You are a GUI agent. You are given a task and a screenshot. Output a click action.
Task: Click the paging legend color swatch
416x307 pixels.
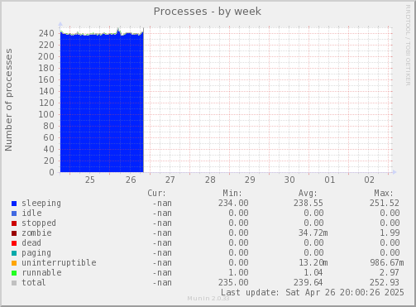pos(14,253)
